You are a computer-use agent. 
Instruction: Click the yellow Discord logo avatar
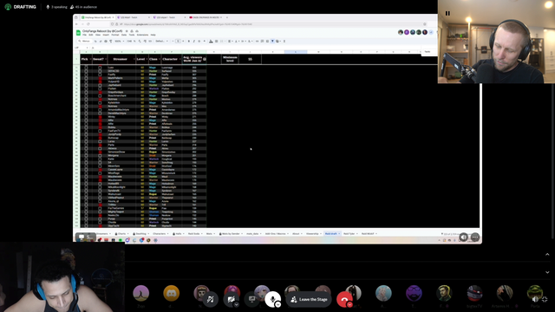[172, 293]
